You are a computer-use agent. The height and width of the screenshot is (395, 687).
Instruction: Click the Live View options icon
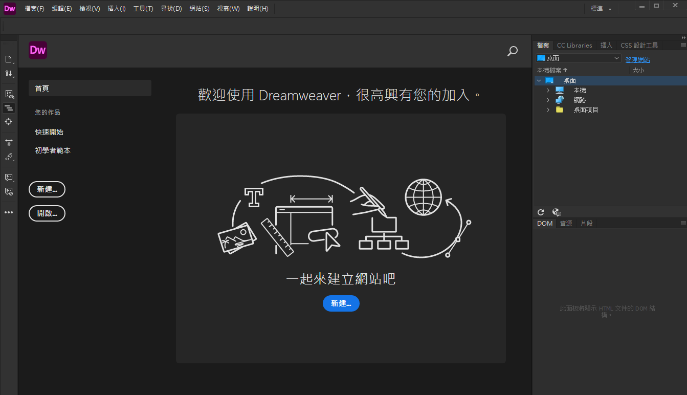[9, 94]
